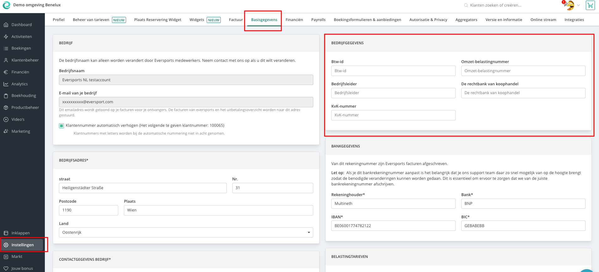Collapse sidebar using Inklappen

point(20,233)
